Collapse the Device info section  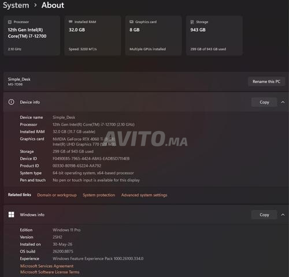click(283, 102)
